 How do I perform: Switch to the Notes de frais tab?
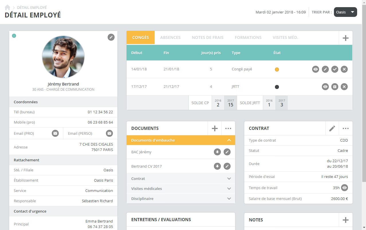[x=208, y=37]
